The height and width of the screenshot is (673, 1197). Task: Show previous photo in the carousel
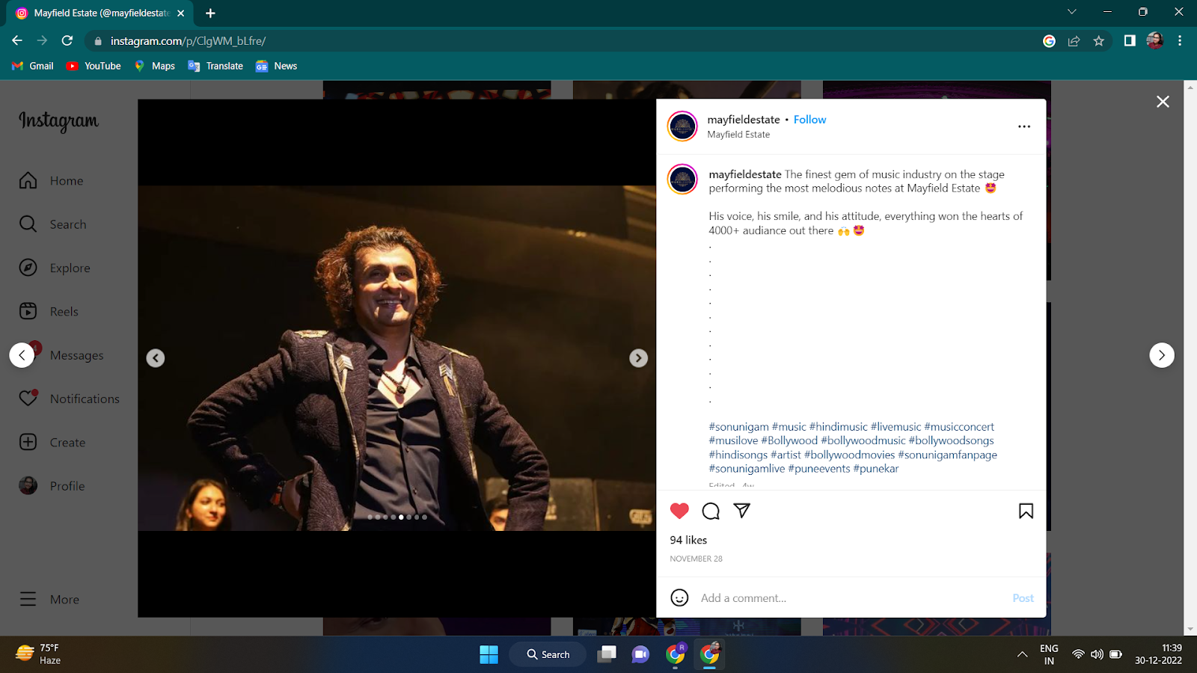tap(156, 358)
